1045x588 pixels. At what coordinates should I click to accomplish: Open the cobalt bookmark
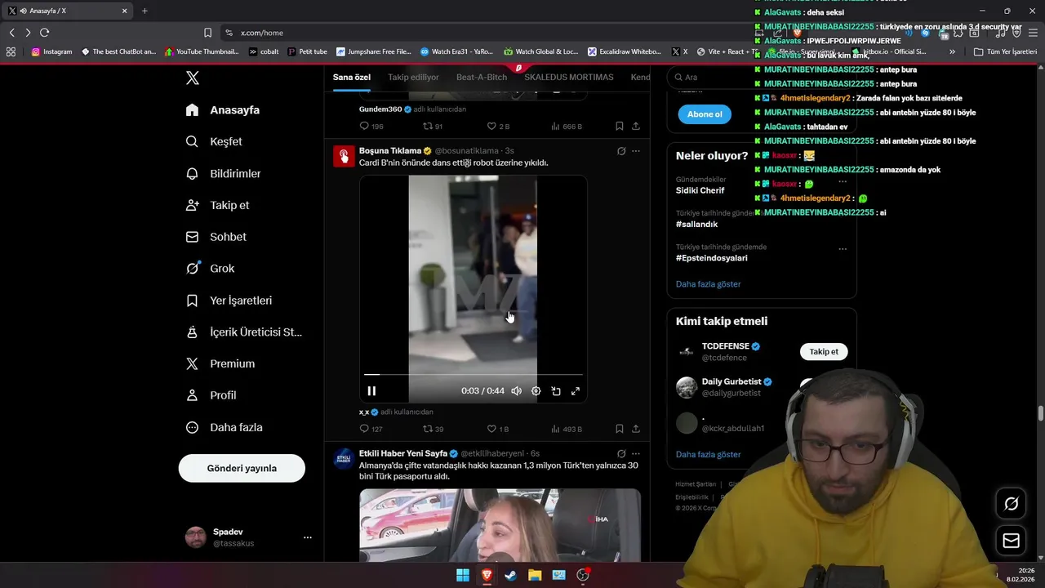pos(264,51)
